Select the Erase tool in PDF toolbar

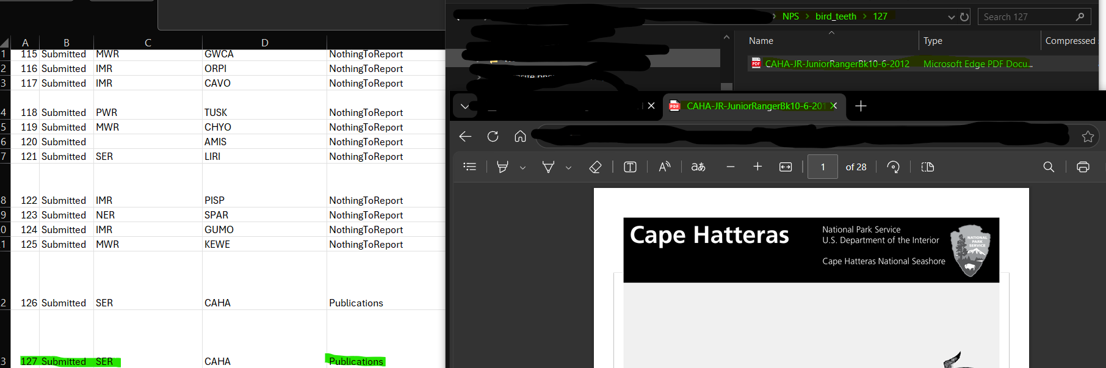coord(596,167)
